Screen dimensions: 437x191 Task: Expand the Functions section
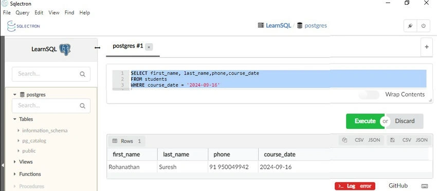pyautogui.click(x=14, y=174)
